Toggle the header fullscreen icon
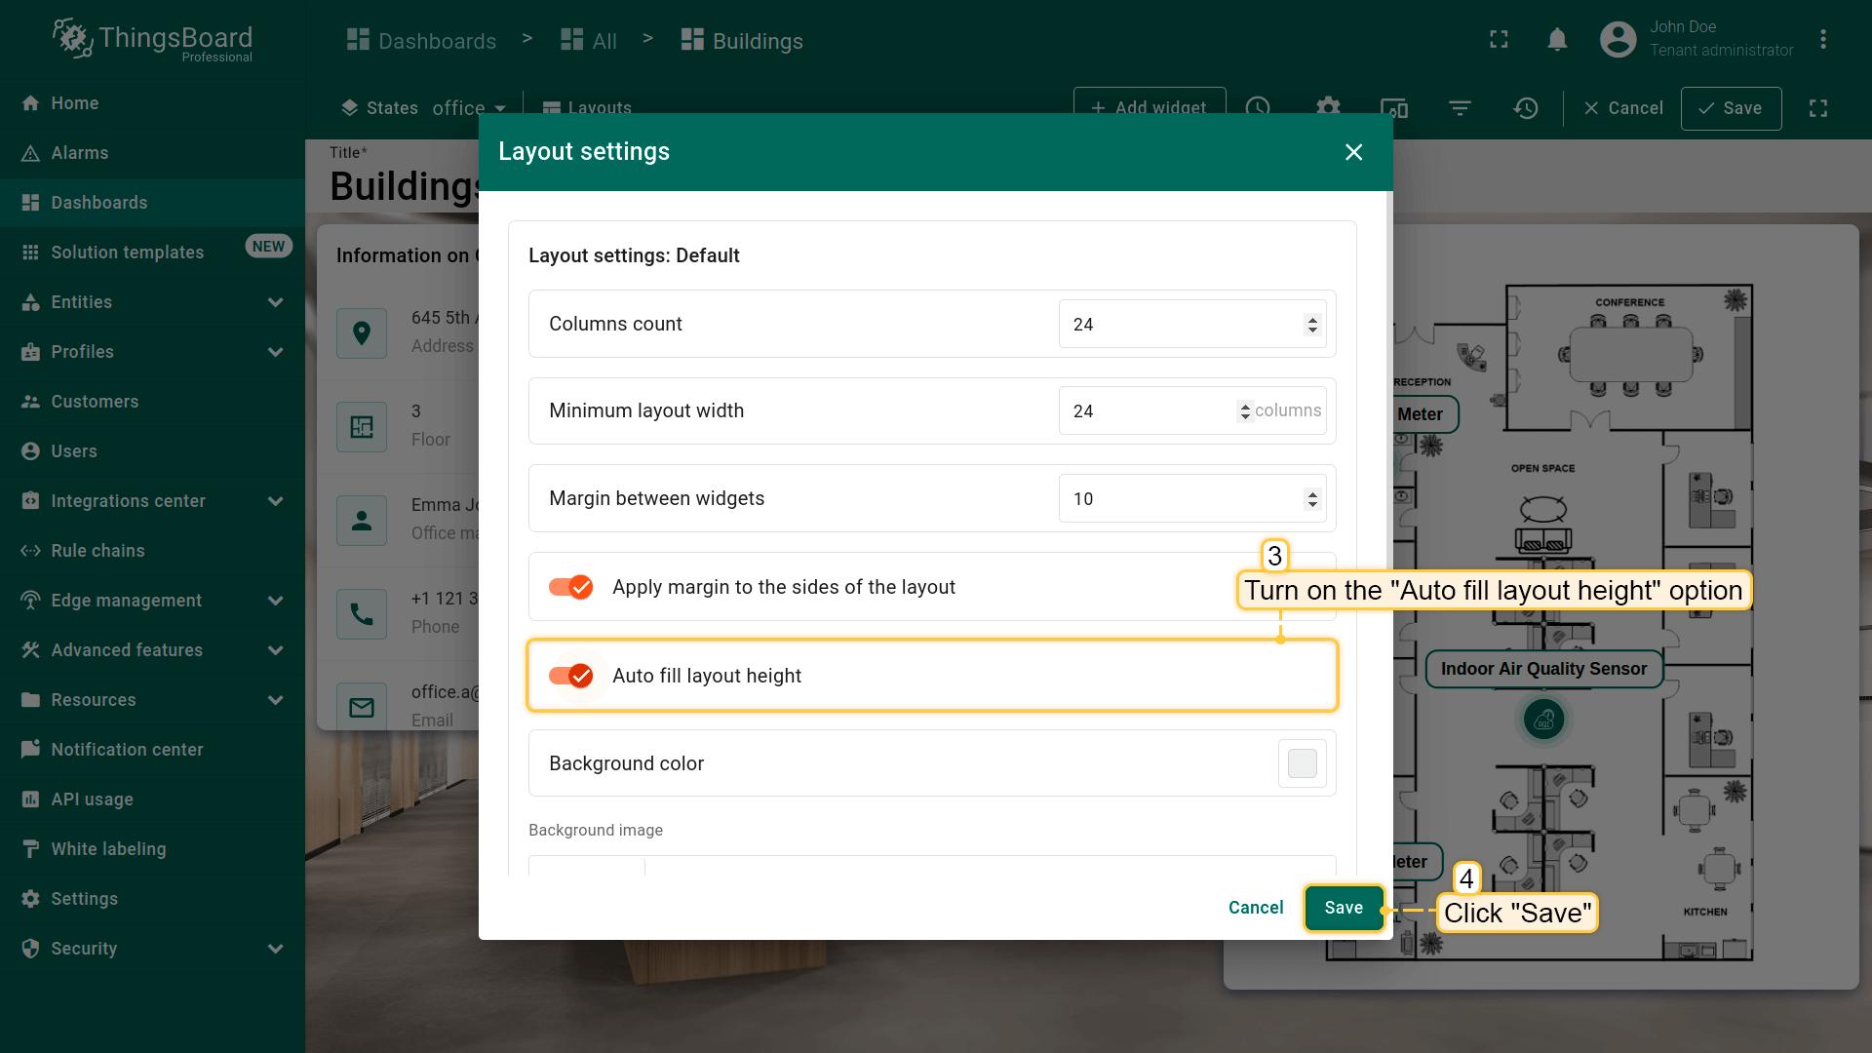 [1499, 39]
